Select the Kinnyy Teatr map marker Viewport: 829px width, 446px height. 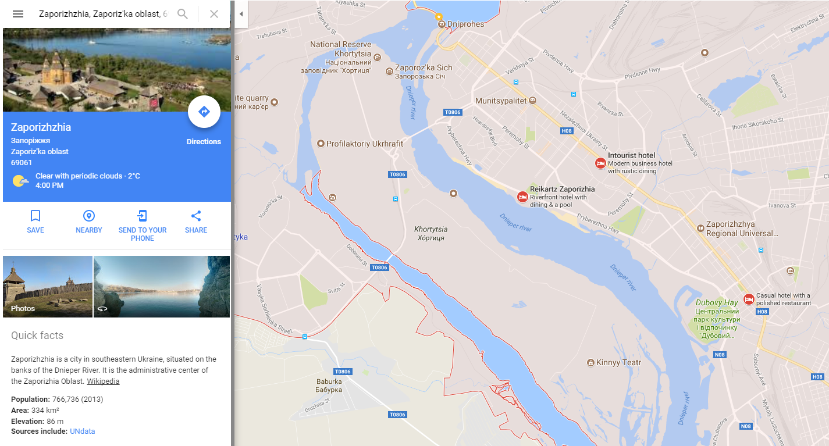coord(590,363)
